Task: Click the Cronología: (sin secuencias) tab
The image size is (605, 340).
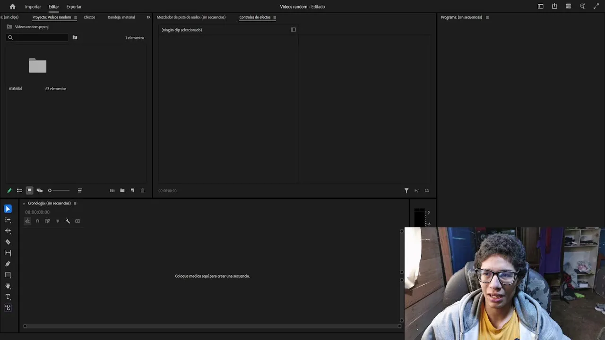Action: 49,204
